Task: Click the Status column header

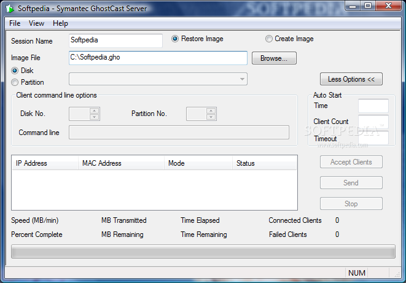Action: tap(264, 163)
